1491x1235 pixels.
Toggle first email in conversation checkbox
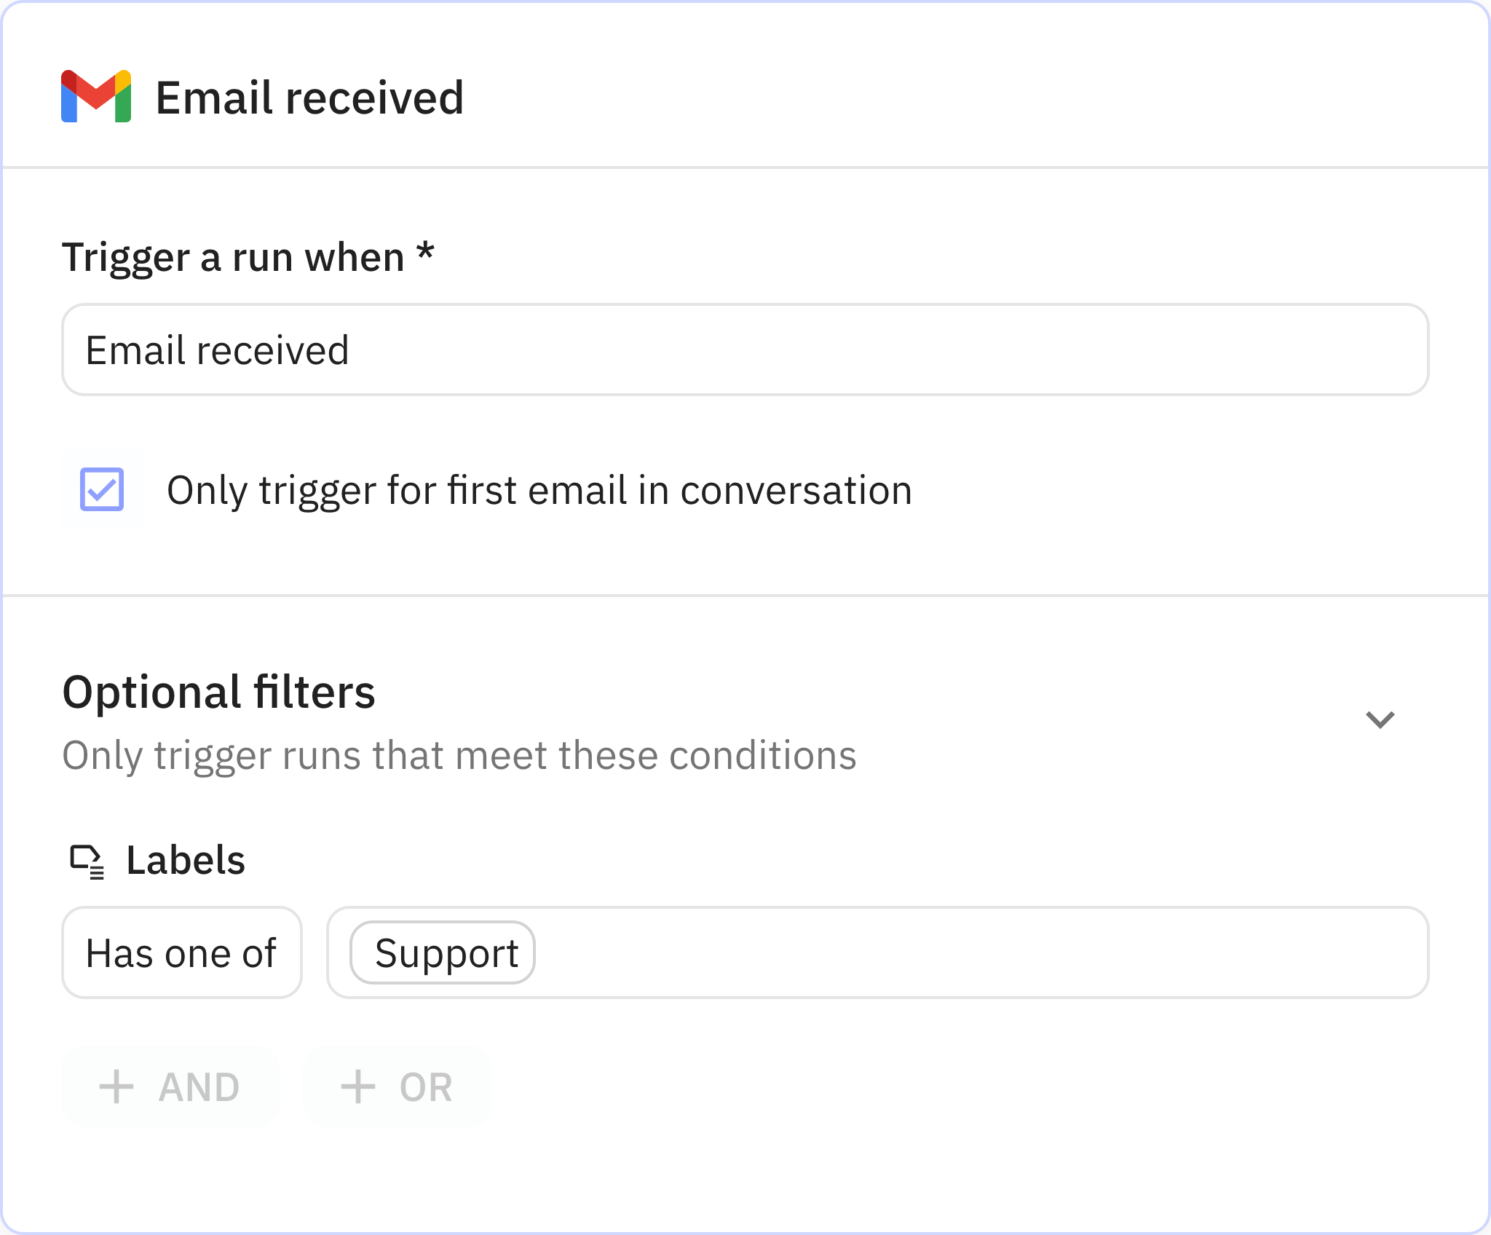point(102,489)
